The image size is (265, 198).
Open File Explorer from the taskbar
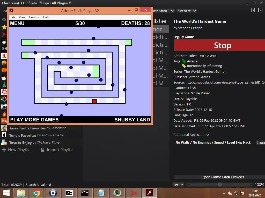point(21,193)
